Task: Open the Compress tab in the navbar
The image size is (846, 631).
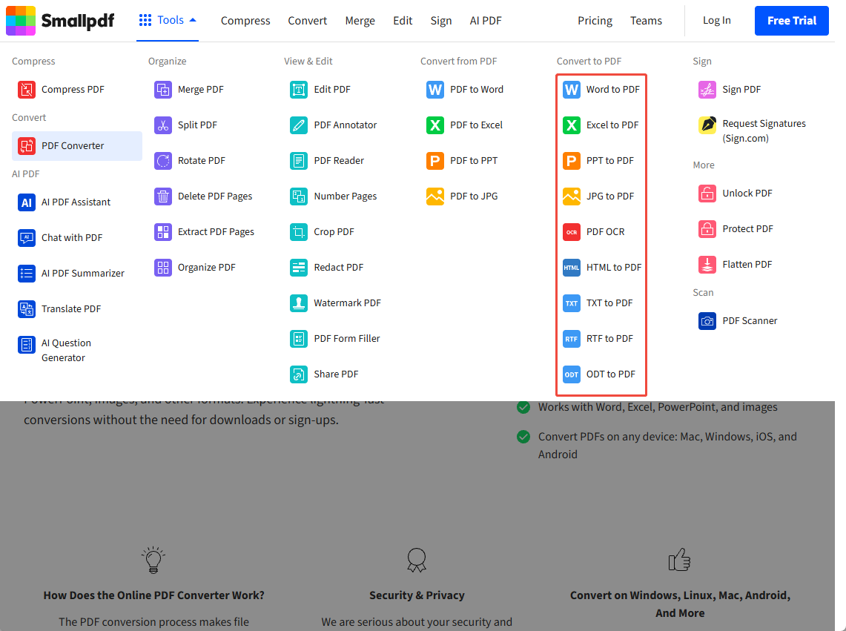Action: tap(245, 21)
